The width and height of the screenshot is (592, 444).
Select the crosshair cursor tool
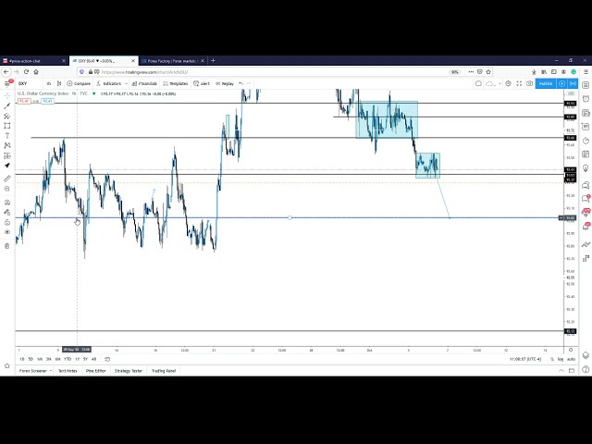click(7, 95)
